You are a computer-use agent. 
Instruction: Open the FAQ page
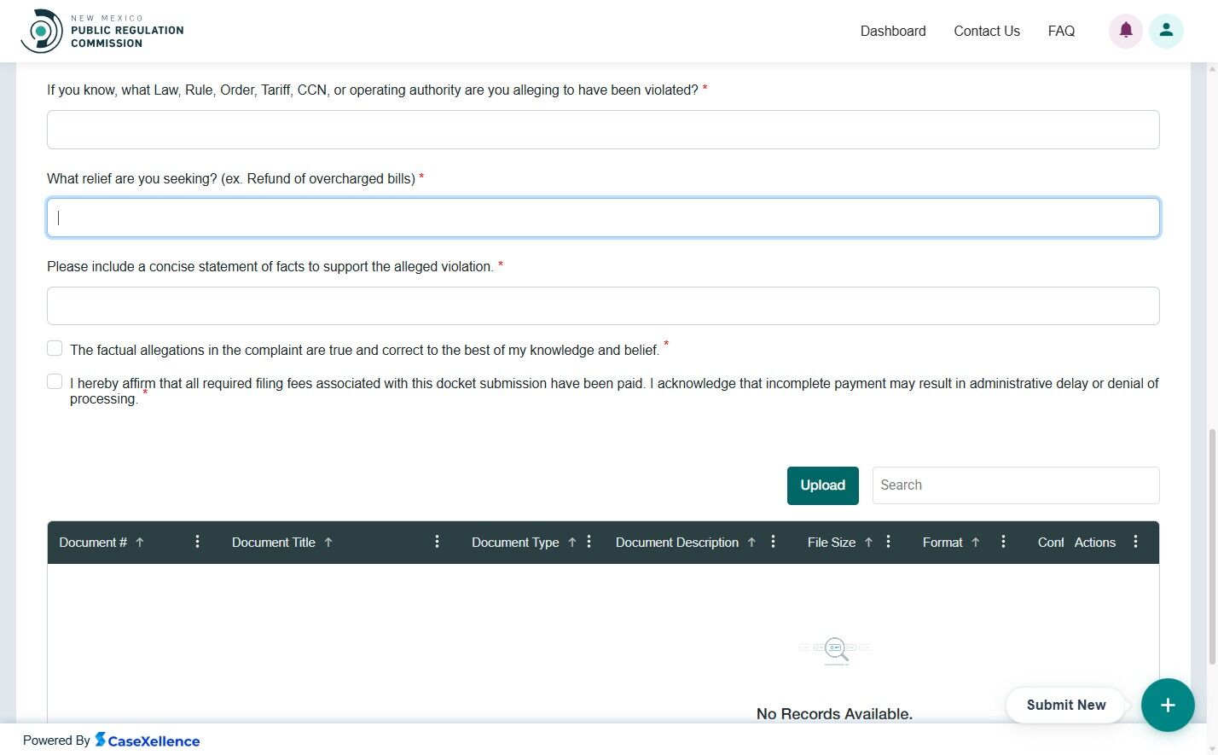coord(1061,31)
